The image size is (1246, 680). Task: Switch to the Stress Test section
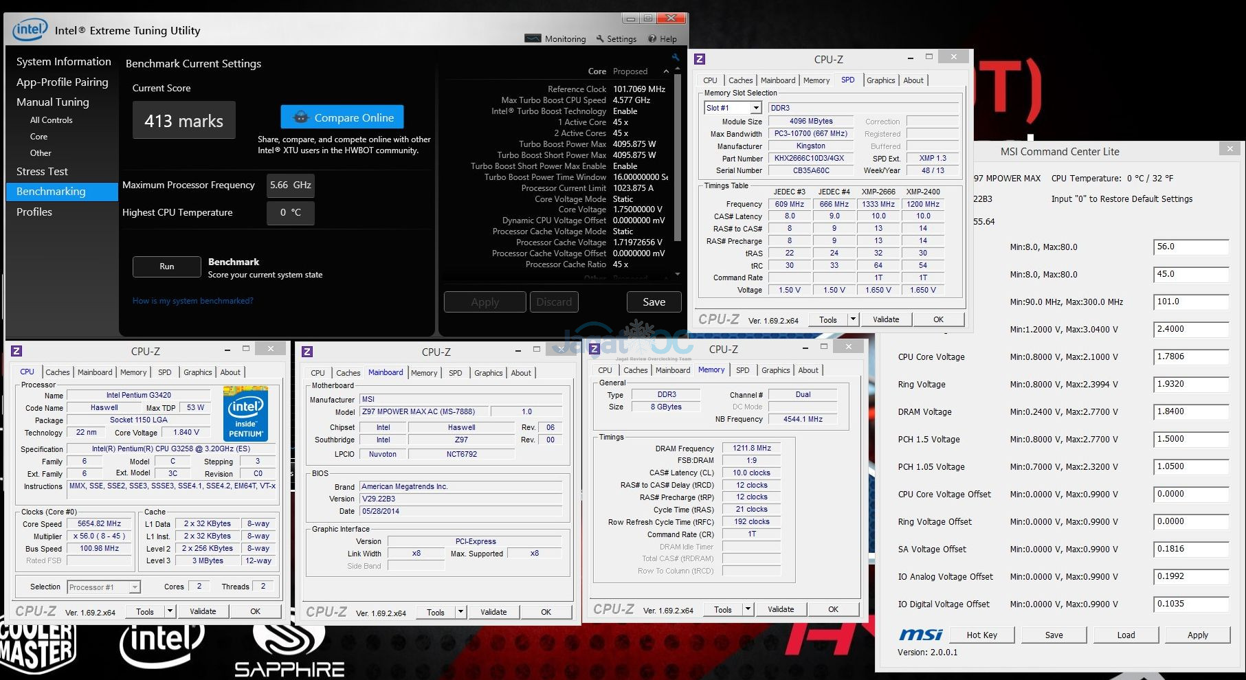click(x=42, y=171)
